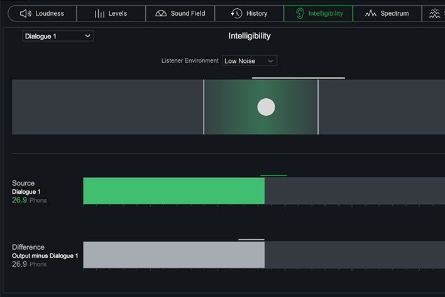Viewport: 445px width, 297px height.
Task: Click the History clock icon
Action: pyautogui.click(x=236, y=13)
